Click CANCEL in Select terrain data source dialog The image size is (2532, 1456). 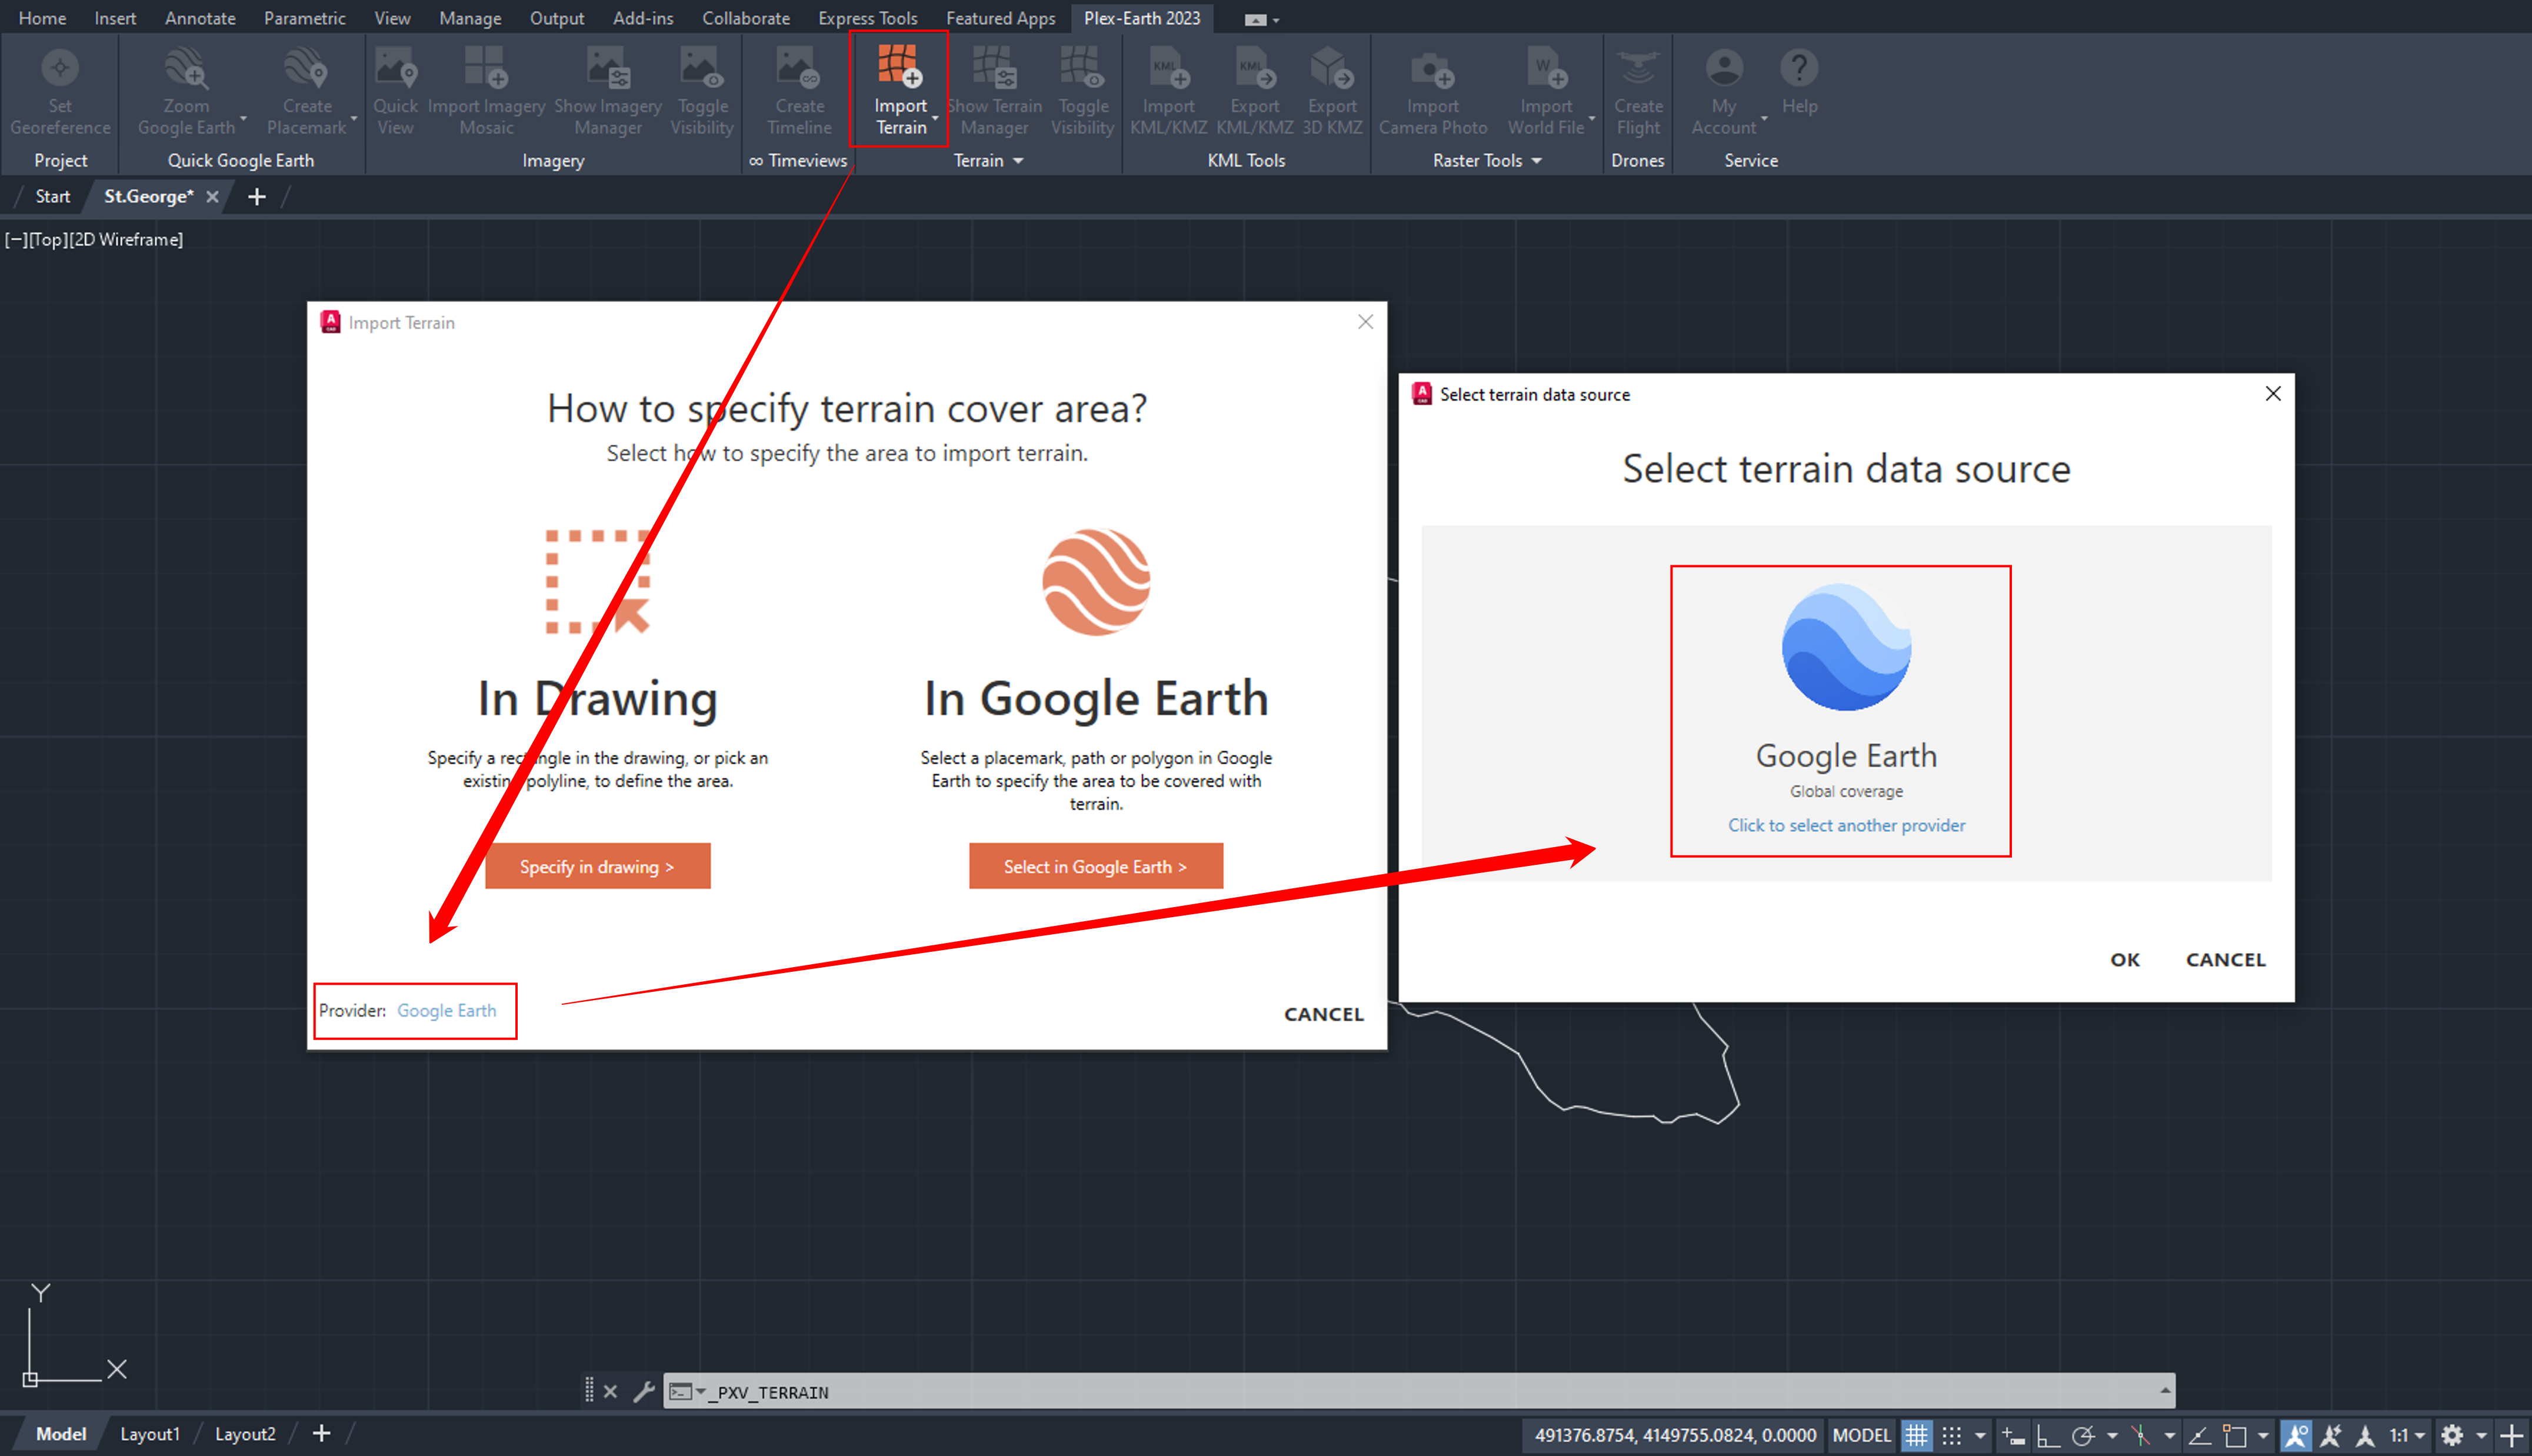[2225, 959]
